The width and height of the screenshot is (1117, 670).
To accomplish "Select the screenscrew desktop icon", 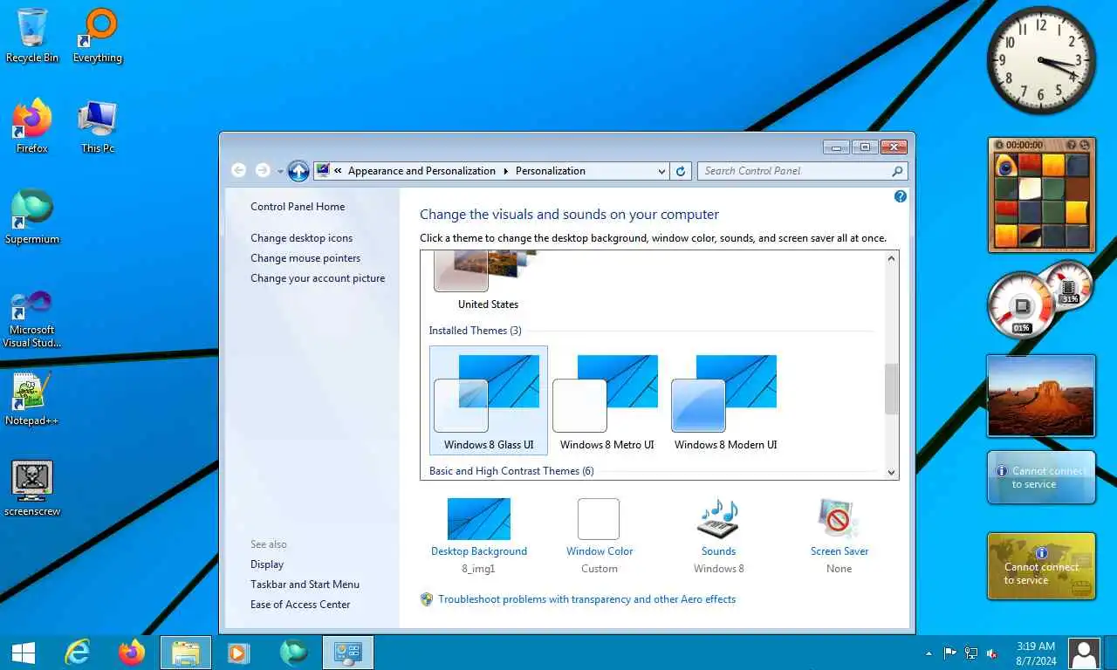I will pos(32,489).
